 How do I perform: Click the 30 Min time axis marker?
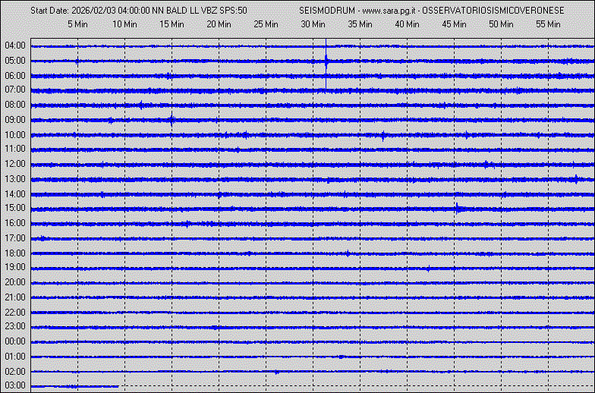point(313,24)
